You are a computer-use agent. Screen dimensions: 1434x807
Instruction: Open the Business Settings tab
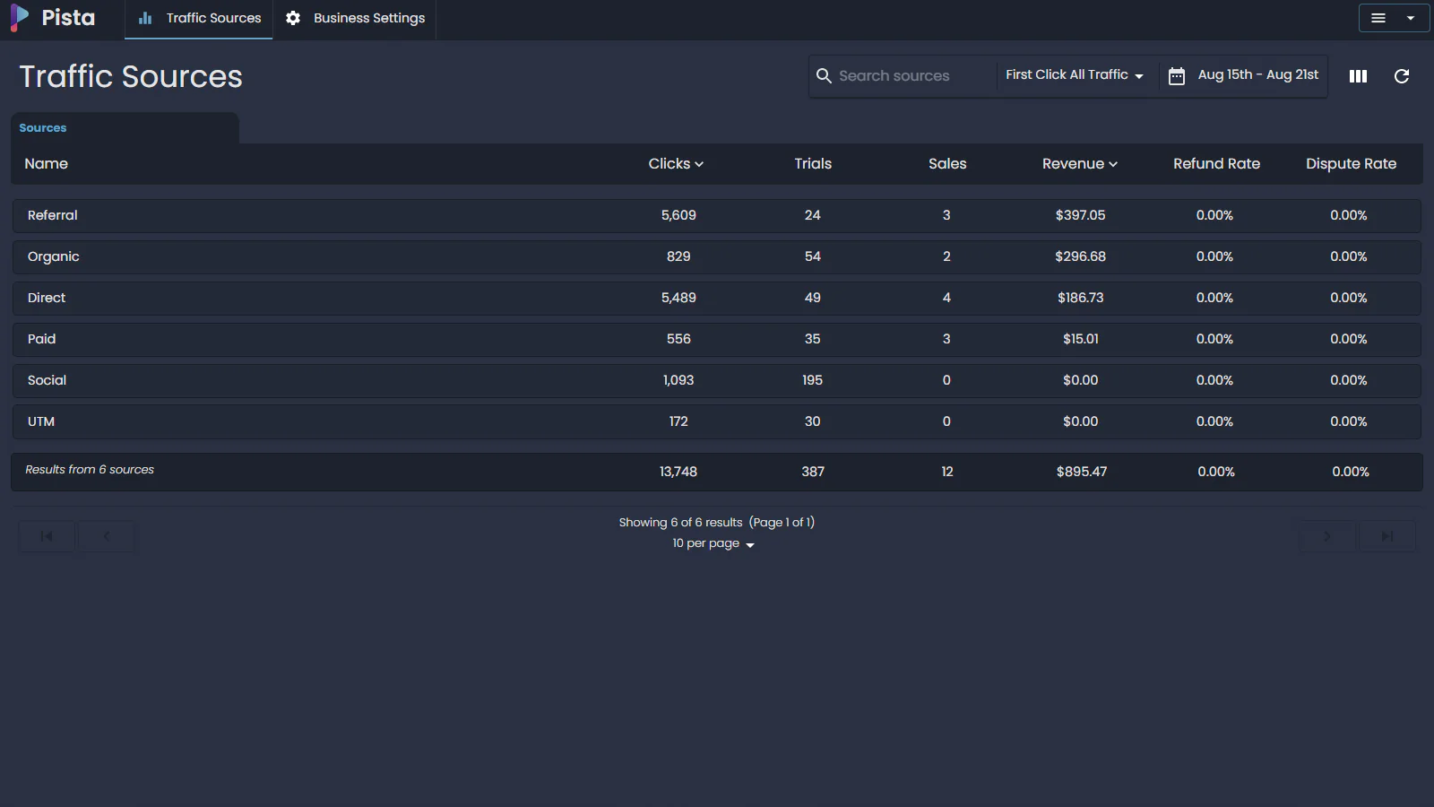[x=356, y=19]
